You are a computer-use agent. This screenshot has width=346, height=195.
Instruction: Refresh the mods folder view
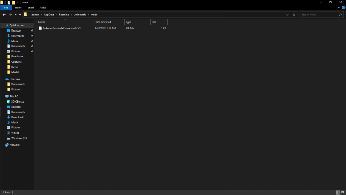click(294, 15)
